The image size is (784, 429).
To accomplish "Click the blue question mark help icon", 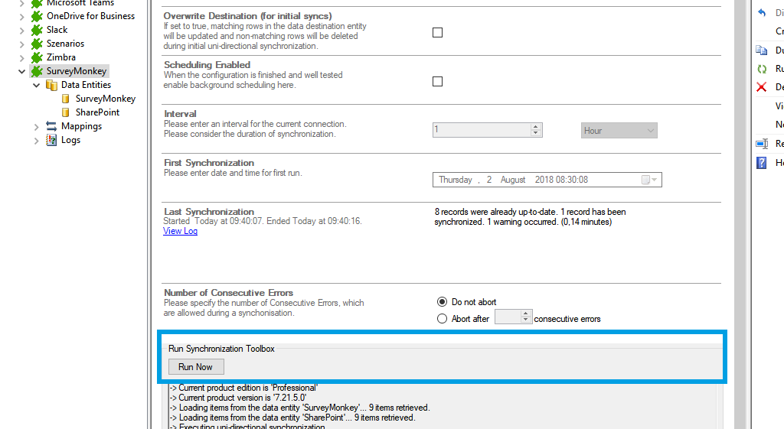I will coord(762,162).
